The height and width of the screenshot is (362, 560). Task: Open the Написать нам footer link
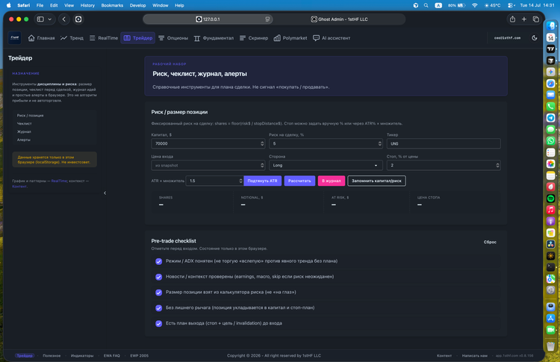coord(475,355)
